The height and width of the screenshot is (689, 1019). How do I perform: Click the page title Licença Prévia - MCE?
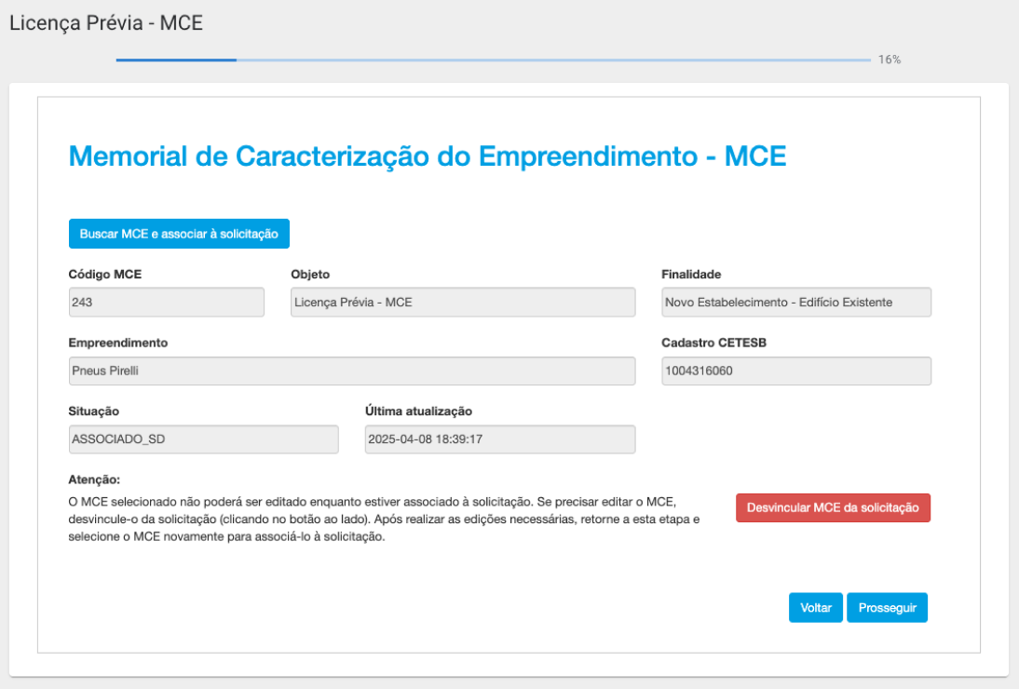tap(106, 22)
